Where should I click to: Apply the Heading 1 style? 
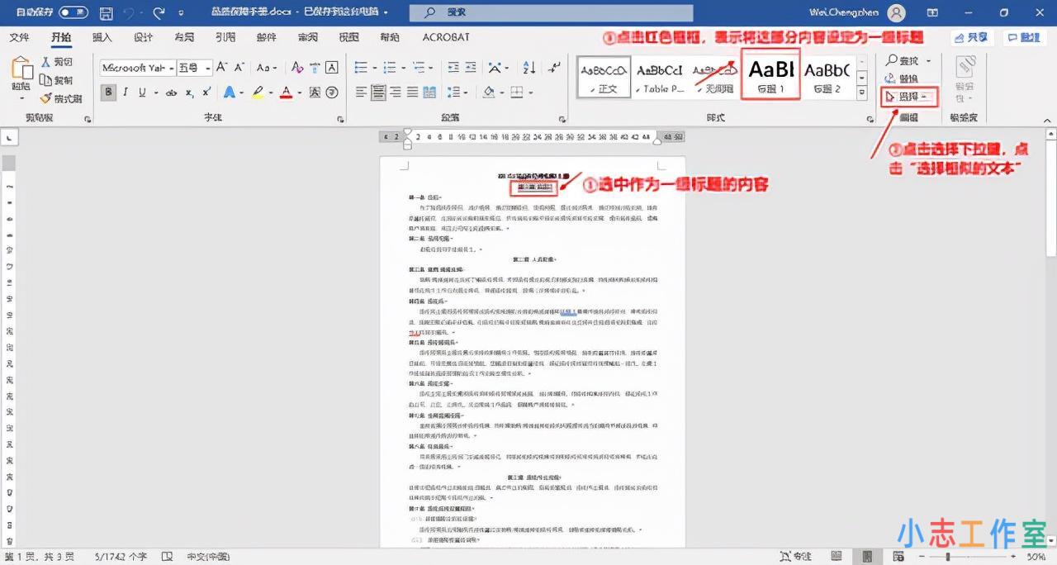pyautogui.click(x=770, y=74)
